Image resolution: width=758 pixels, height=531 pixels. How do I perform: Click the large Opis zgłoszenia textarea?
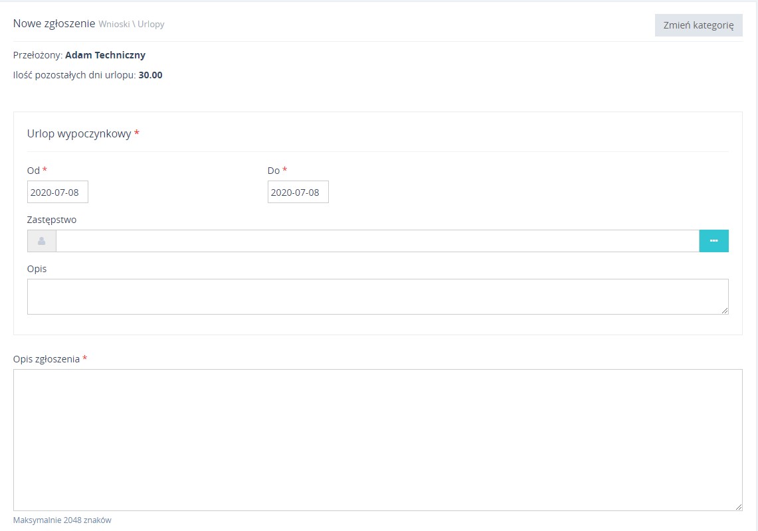click(377, 439)
